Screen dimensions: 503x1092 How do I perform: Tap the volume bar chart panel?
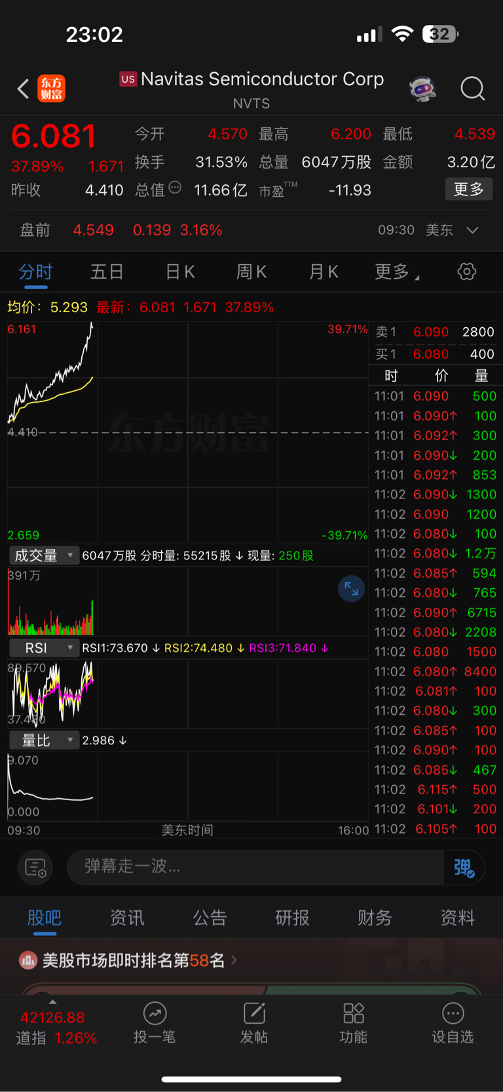click(187, 601)
